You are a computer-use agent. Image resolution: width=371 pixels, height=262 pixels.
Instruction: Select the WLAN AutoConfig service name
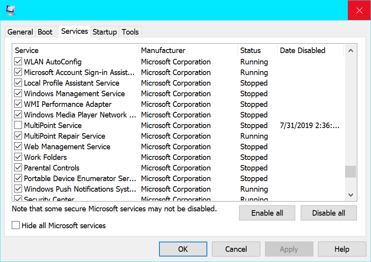pos(53,62)
